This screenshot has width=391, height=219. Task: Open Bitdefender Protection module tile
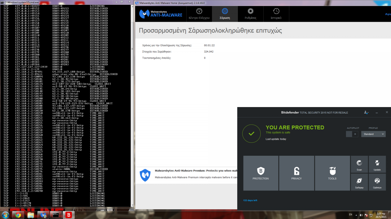tap(261, 173)
